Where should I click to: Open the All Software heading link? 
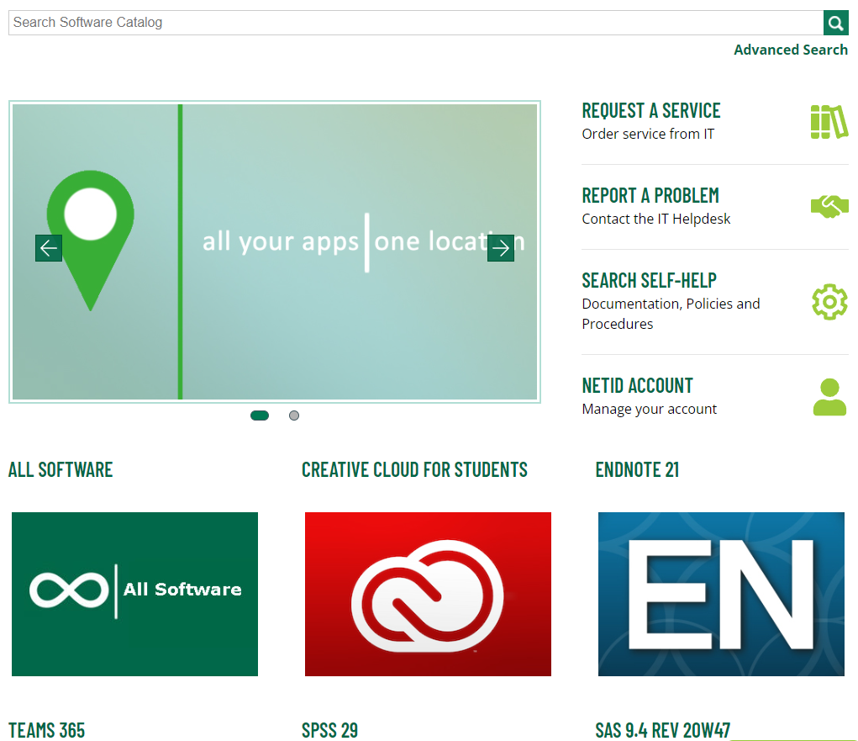coord(61,469)
